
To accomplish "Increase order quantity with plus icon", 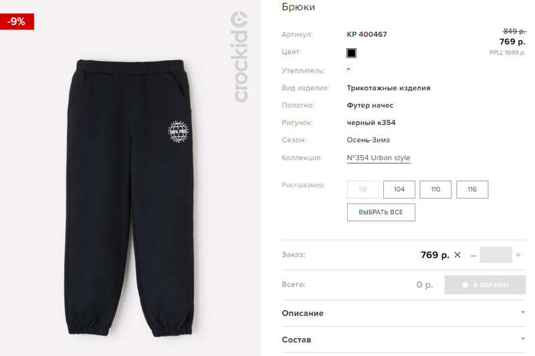I will (518, 255).
